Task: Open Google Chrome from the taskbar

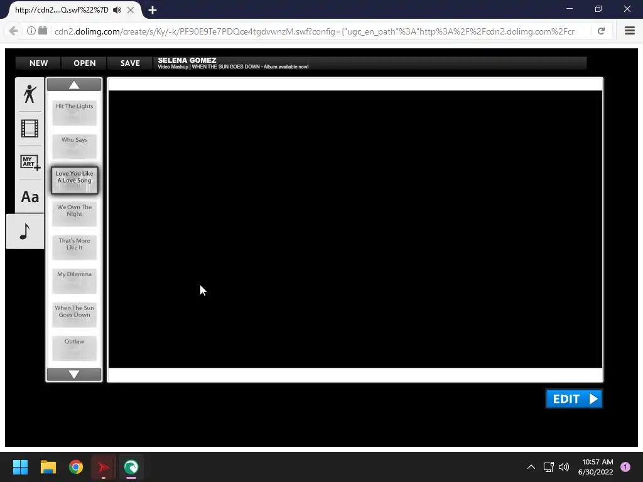Action: tap(76, 467)
